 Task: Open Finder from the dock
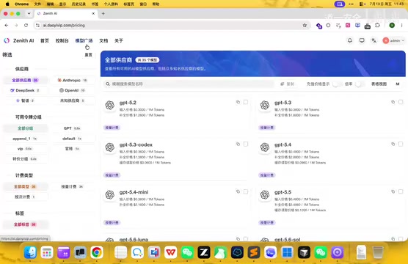point(30,252)
